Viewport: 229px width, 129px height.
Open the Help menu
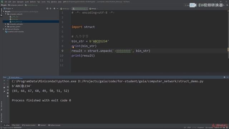(x=60, y=2)
